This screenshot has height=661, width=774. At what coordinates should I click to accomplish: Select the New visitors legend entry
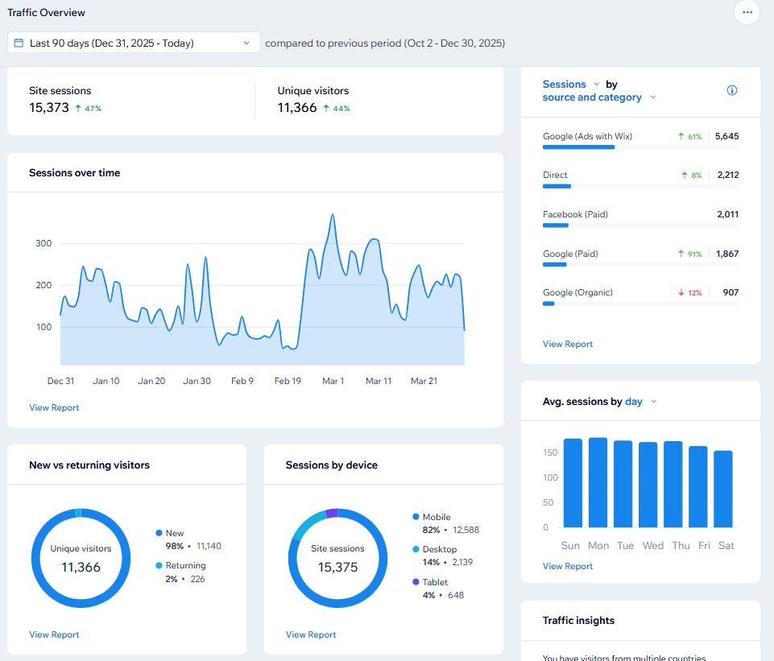[188, 539]
